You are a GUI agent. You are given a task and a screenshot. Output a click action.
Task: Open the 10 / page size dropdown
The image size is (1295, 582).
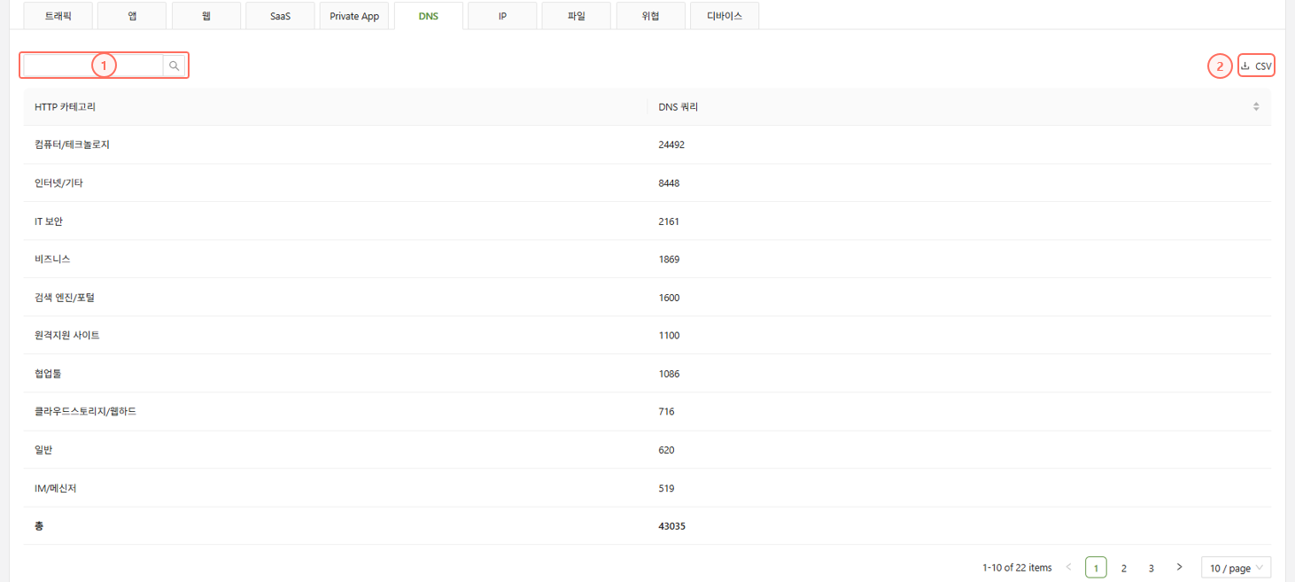[1236, 567]
